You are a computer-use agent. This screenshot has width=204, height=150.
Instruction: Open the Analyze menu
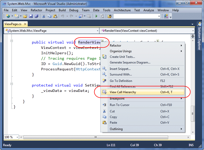pos(149,10)
